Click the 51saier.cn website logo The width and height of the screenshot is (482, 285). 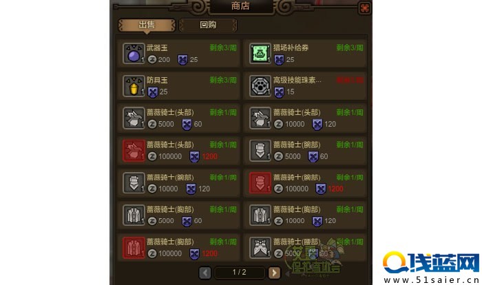tap(431, 268)
